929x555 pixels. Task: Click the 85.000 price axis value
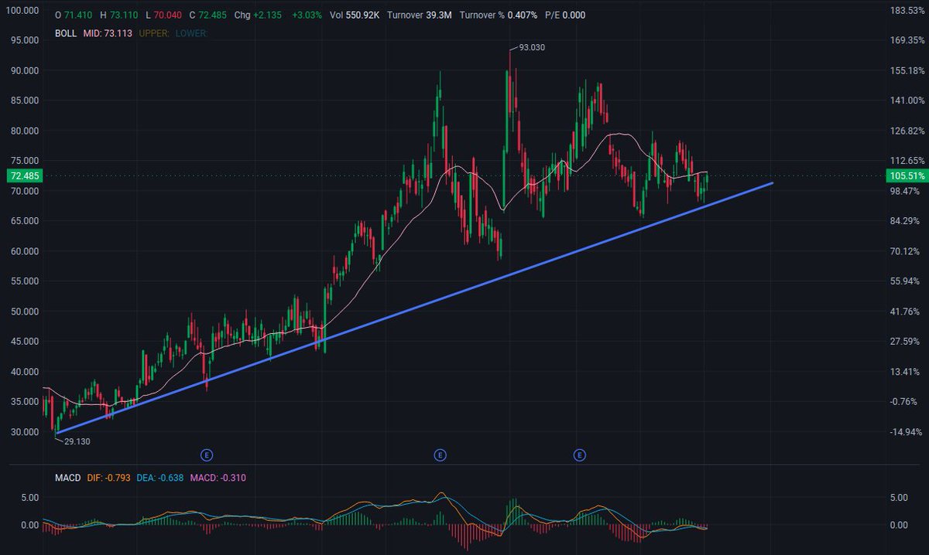point(23,100)
